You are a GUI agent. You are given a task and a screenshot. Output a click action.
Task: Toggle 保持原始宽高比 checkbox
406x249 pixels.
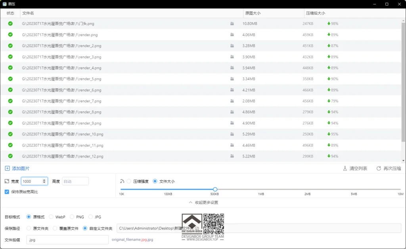(x=7, y=192)
